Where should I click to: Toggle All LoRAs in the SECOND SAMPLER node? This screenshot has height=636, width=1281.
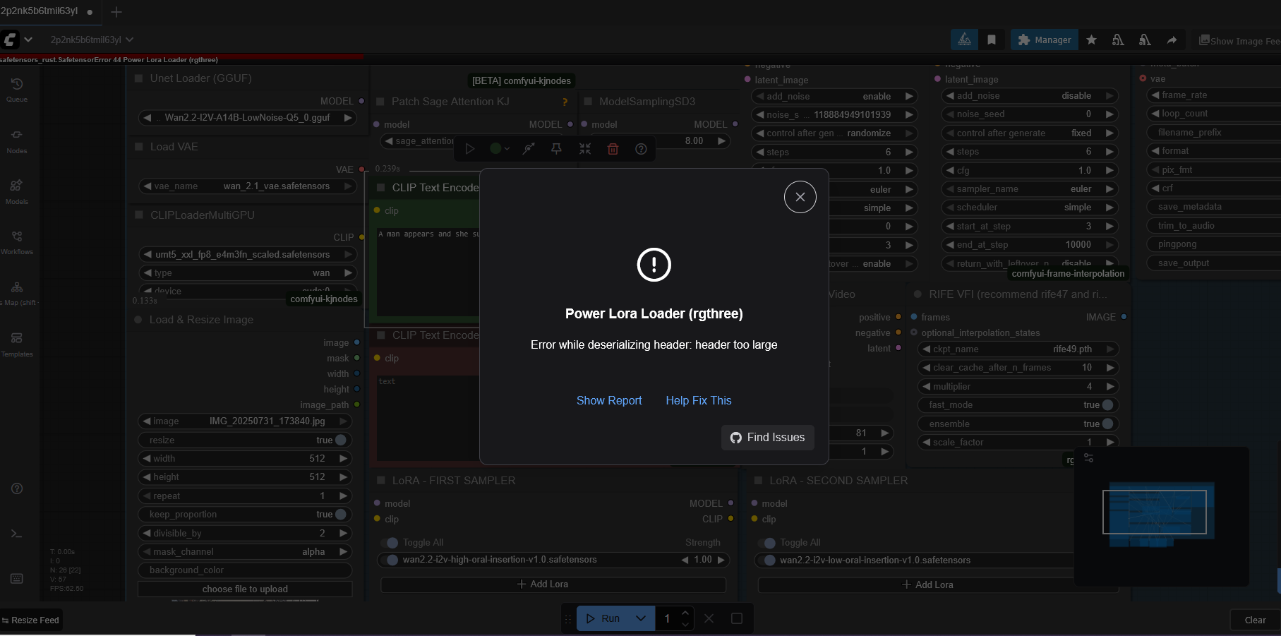coord(766,542)
